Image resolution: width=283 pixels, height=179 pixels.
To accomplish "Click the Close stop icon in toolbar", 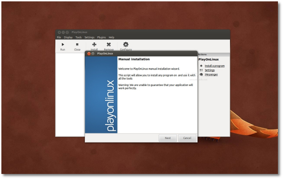I will pyautogui.click(x=77, y=45).
